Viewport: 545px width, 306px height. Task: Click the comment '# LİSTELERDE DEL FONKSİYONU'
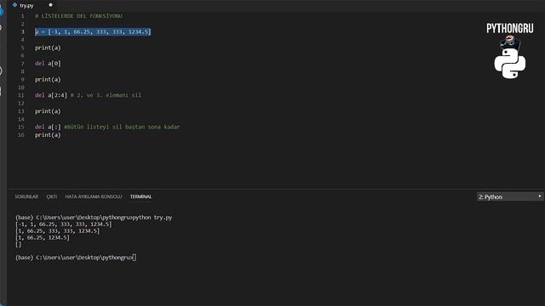[78, 16]
